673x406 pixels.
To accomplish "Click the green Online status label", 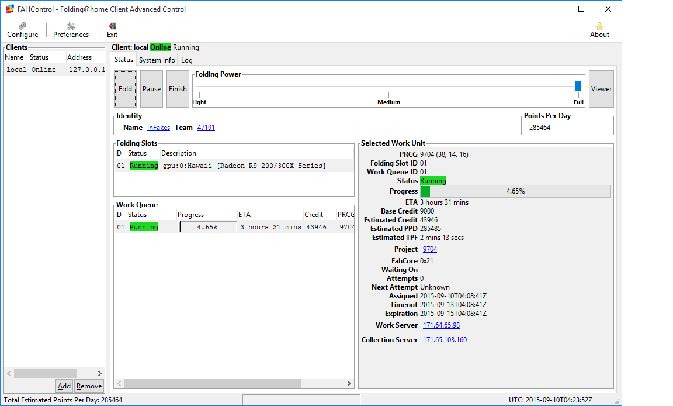I will pyautogui.click(x=161, y=47).
